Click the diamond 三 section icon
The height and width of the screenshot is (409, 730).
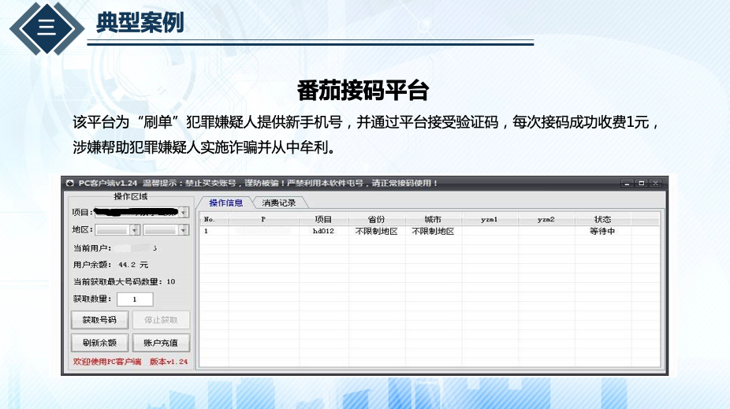tap(47, 28)
